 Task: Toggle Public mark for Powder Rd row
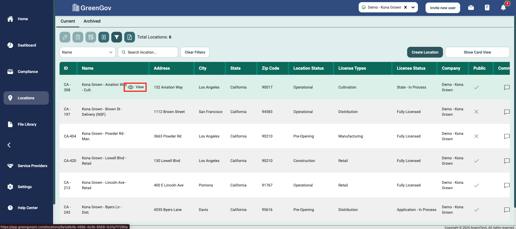(x=476, y=136)
